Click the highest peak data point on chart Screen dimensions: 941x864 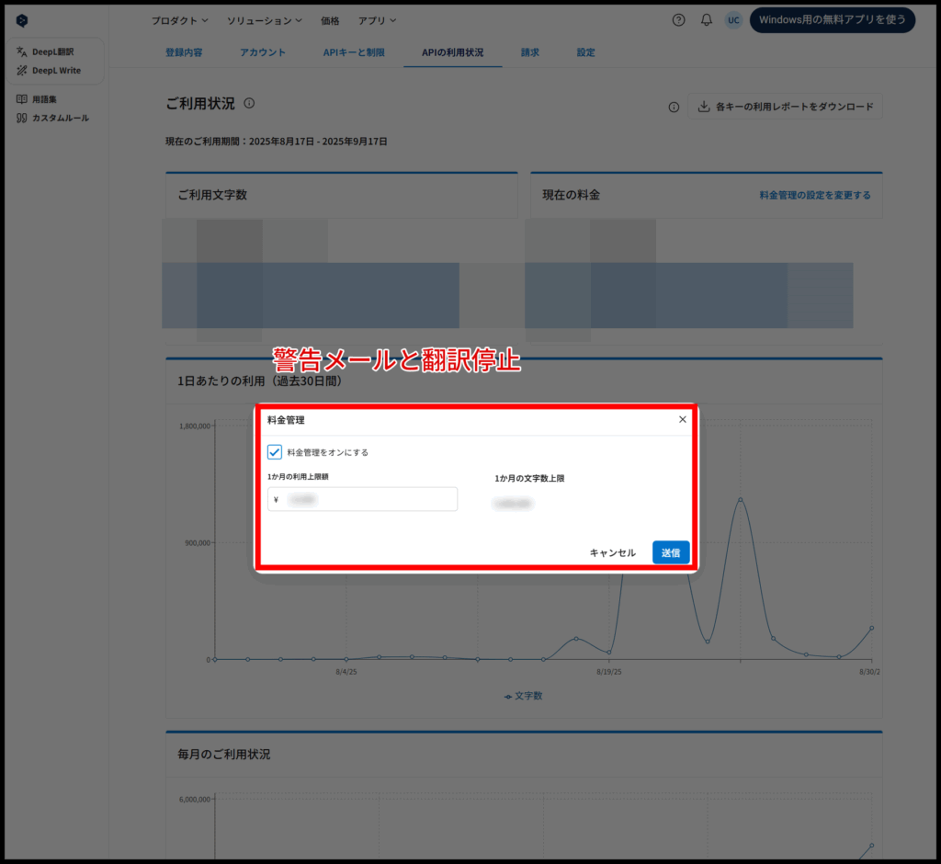740,499
